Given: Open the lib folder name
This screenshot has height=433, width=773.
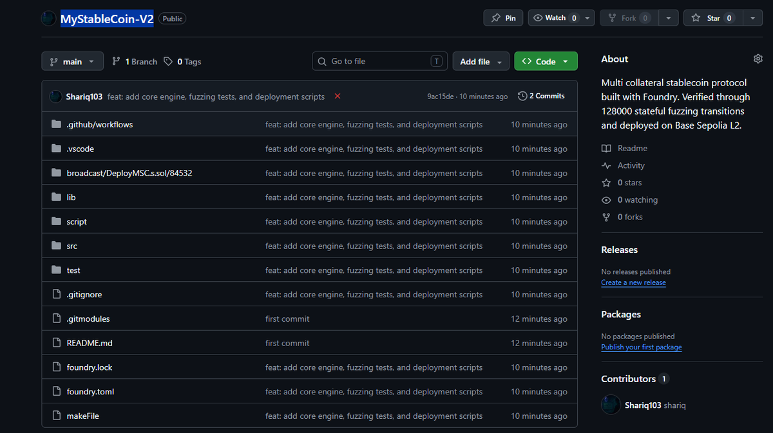Looking at the screenshot, I should [x=71, y=198].
